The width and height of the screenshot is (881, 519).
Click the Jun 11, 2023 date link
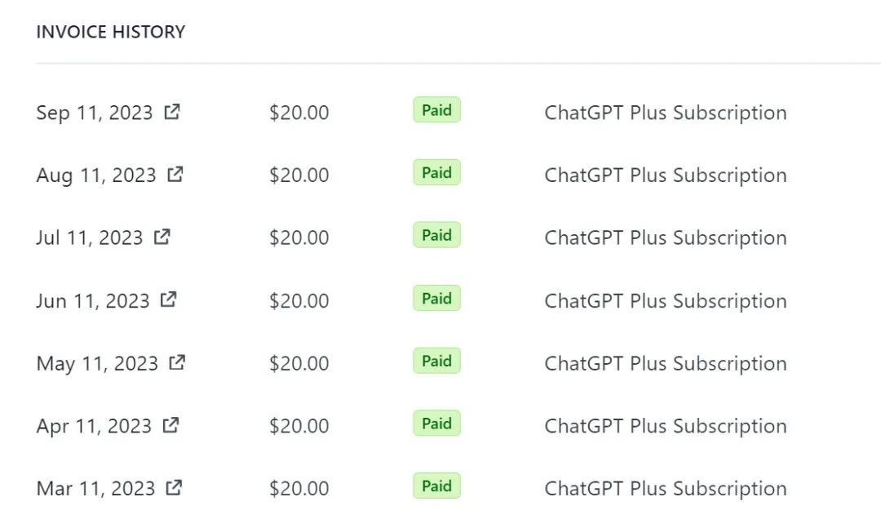coord(93,301)
